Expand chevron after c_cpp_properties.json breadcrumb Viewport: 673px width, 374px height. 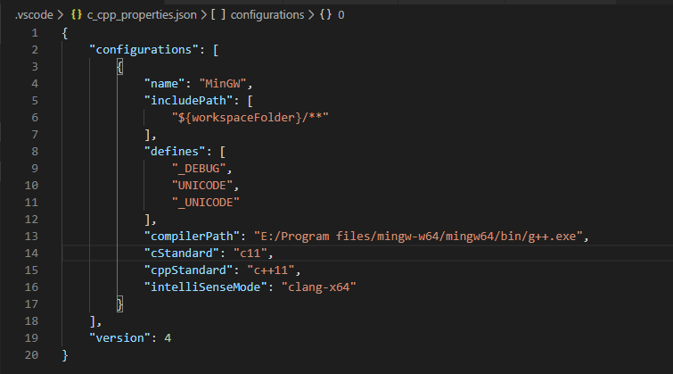pos(204,15)
